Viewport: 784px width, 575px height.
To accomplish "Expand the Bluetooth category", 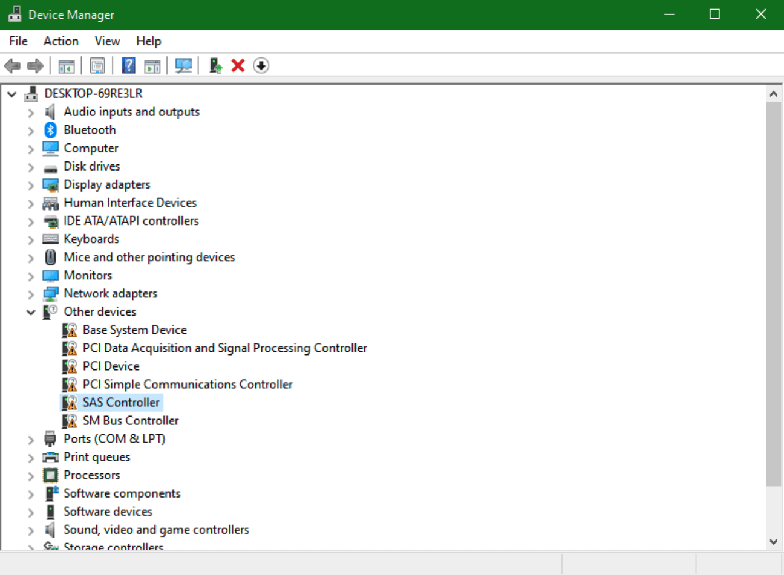I will [x=31, y=131].
